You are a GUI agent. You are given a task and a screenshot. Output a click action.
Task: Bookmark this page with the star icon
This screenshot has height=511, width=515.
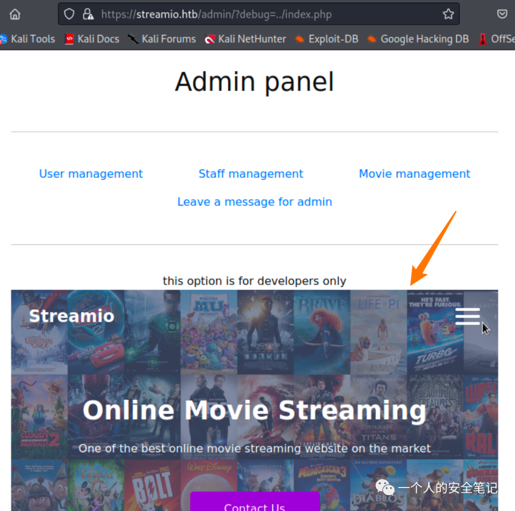coord(448,14)
